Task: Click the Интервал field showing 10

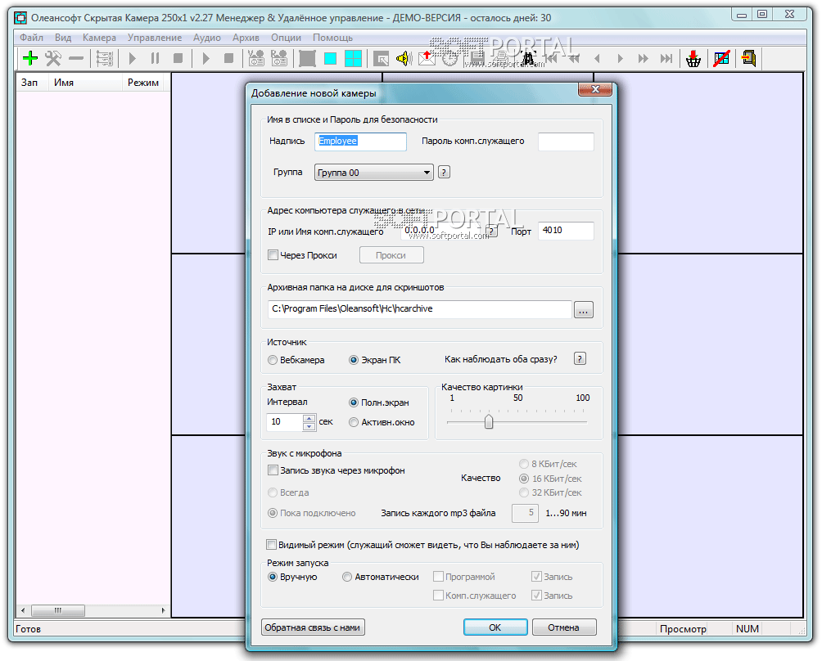Action: click(285, 422)
